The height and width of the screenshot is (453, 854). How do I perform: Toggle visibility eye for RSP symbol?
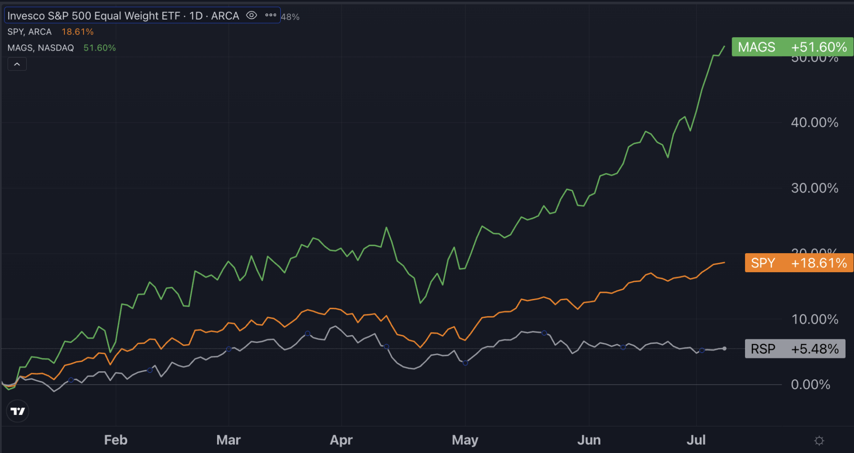251,16
